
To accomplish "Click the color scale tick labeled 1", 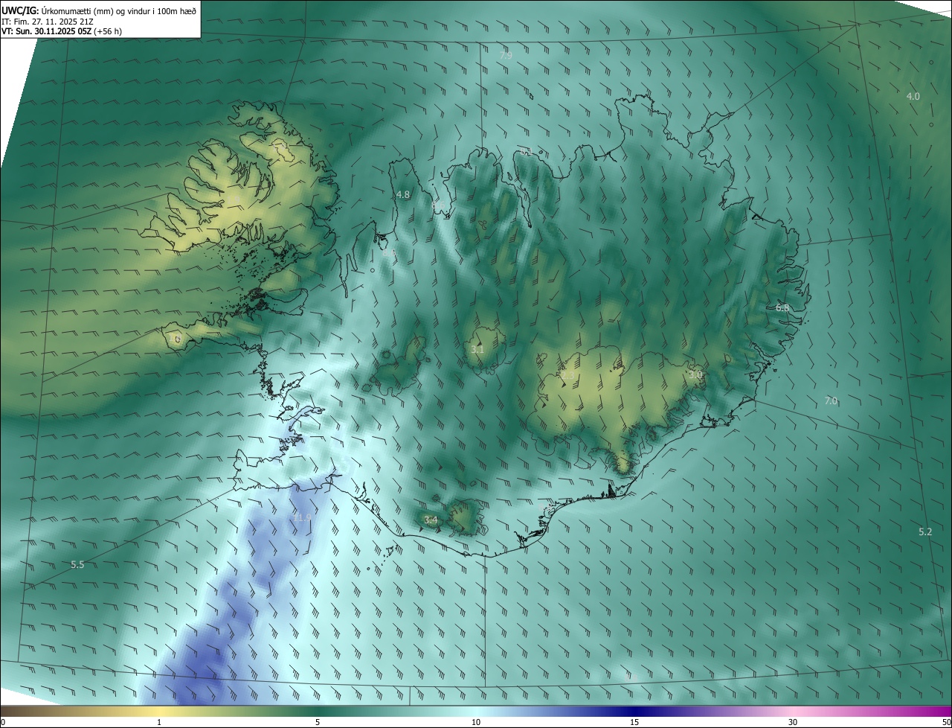I will 159,722.
